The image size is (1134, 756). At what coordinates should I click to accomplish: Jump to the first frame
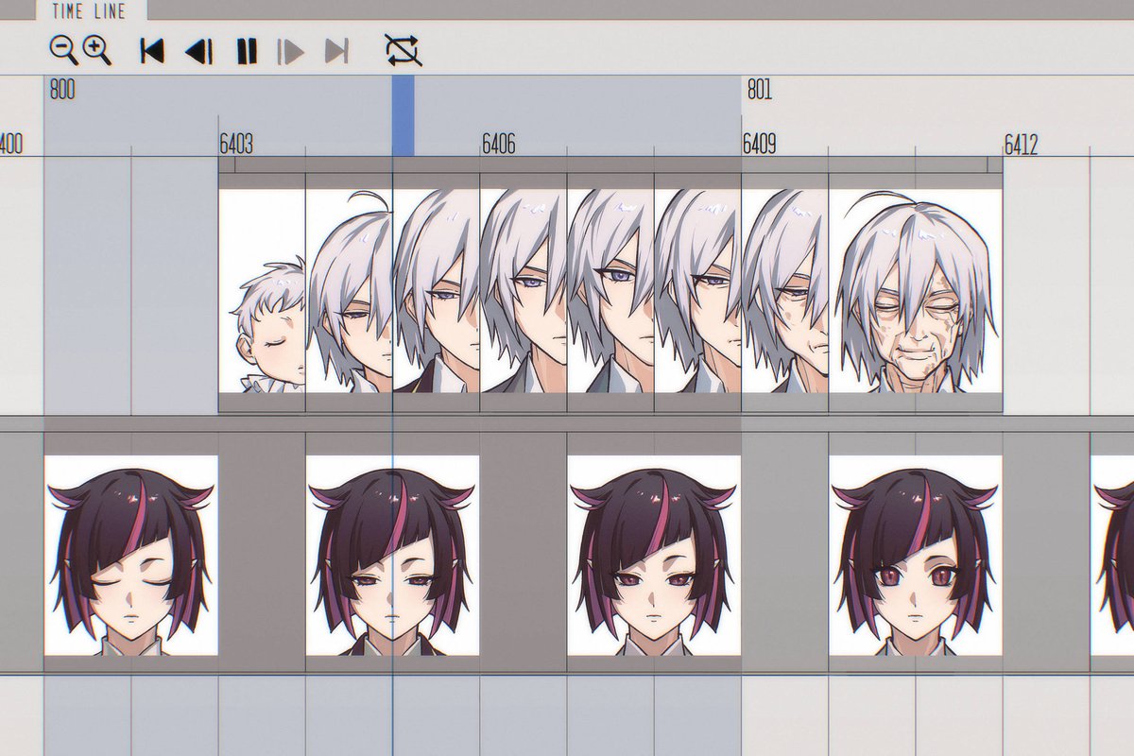pyautogui.click(x=151, y=51)
